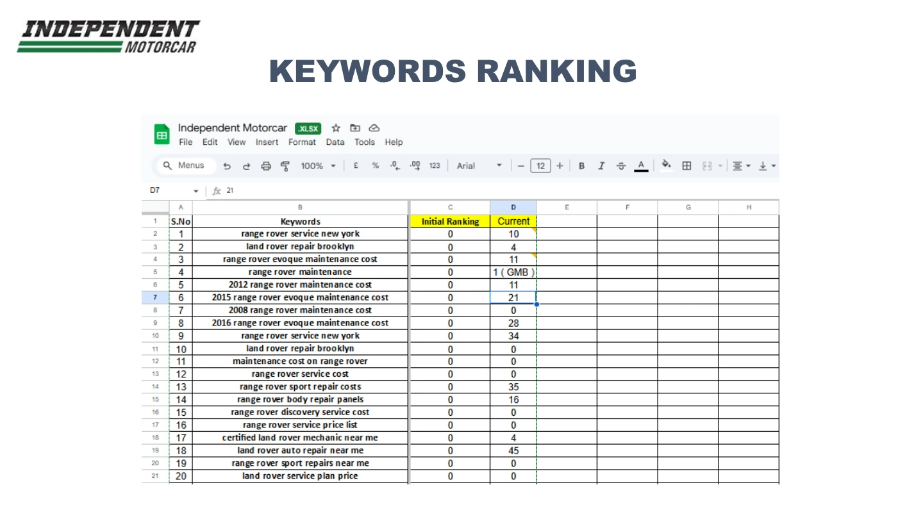Select row 7 header
Image resolution: width=923 pixels, height=519 pixels.
(x=155, y=297)
